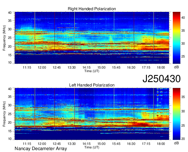Click the 12:45 time tick under Right Handed plot
The image size is (188, 152).
57,67
